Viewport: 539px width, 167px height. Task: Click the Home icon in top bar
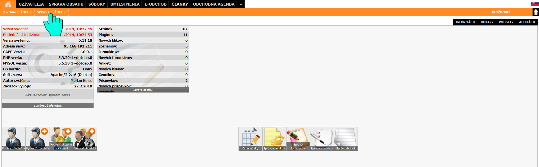8,4
